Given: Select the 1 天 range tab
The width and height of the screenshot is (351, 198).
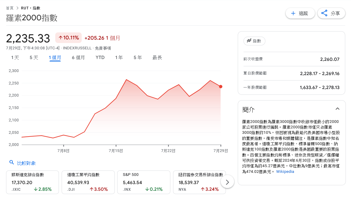Looking at the screenshot, I should click(x=15, y=58).
